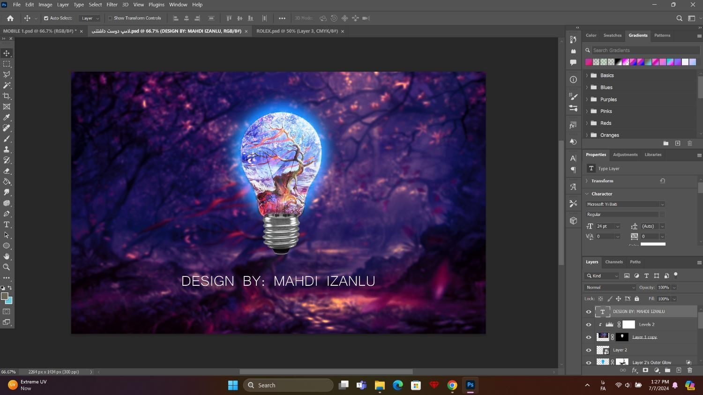This screenshot has height=395, width=703.
Task: Click the Layer 1 copy mask thumbnail
Action: tap(622, 337)
